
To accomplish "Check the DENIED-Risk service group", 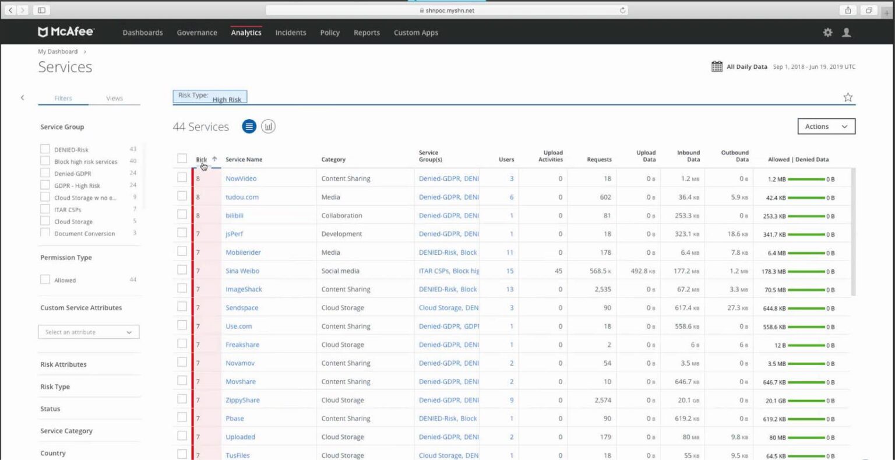I will pyautogui.click(x=45, y=149).
